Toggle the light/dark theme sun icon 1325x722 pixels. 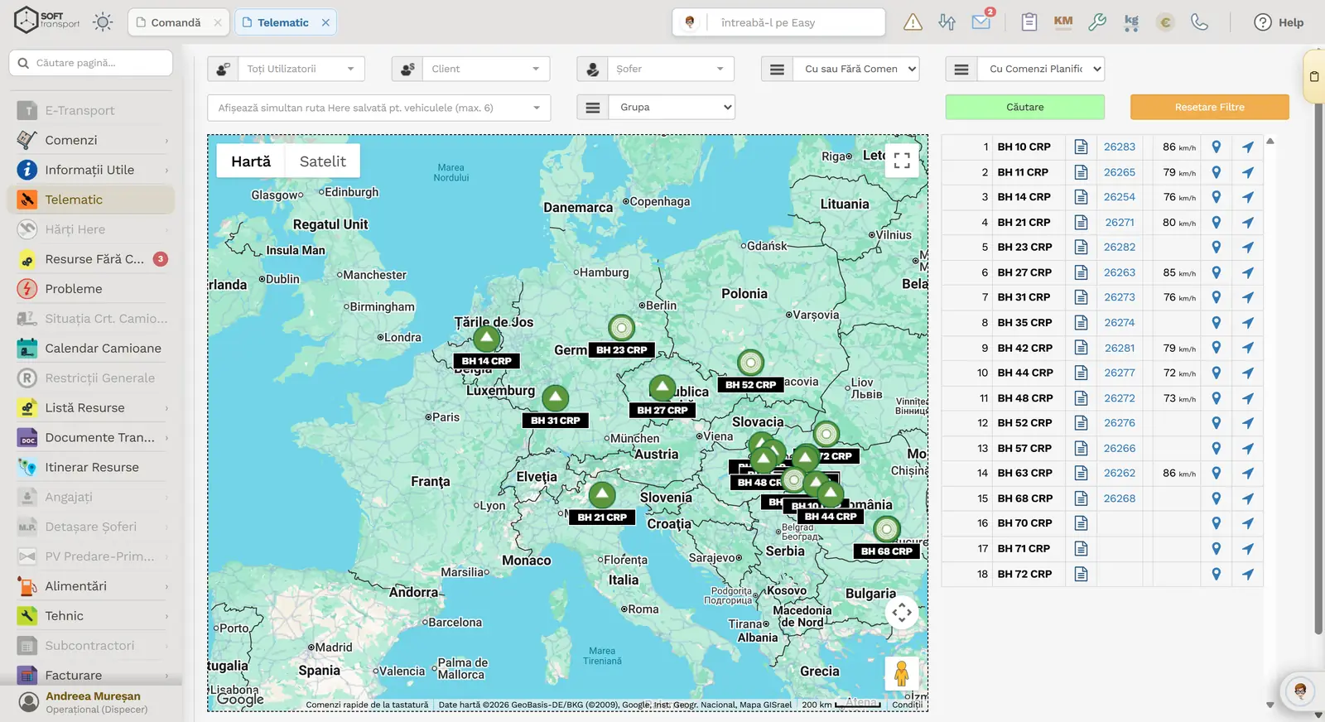(x=103, y=22)
